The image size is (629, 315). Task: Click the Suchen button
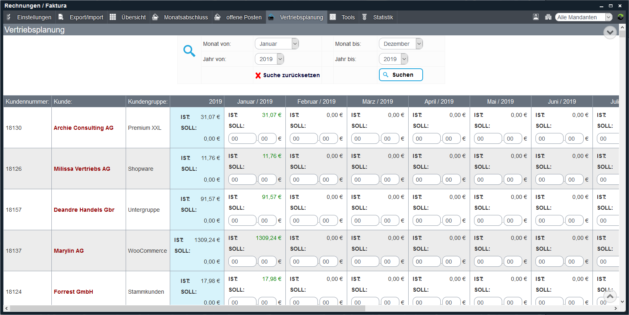pyautogui.click(x=401, y=75)
